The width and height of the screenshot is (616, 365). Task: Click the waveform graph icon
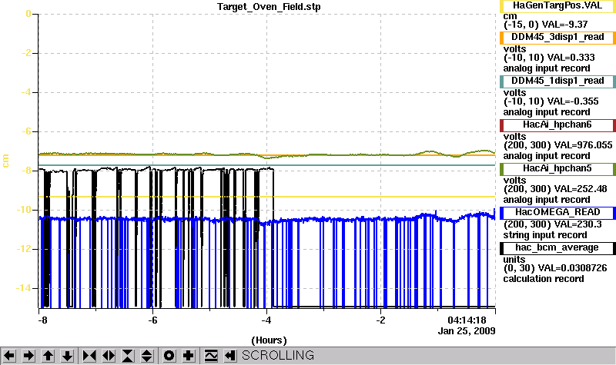211,356
